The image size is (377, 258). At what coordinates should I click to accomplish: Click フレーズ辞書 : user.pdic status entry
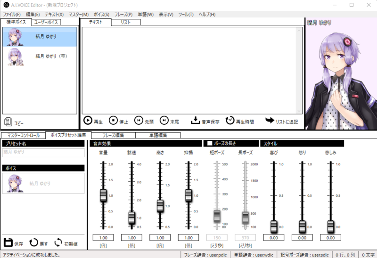205,255
